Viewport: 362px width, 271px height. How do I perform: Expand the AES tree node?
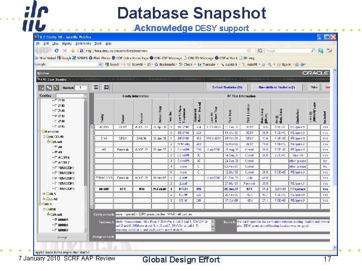[x=44, y=194]
